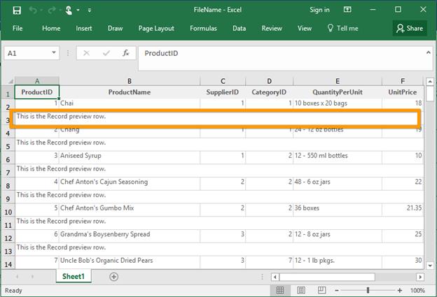Click Chef Anton's Cajun Seasoning cell
The height and width of the screenshot is (297, 437).
130,184
